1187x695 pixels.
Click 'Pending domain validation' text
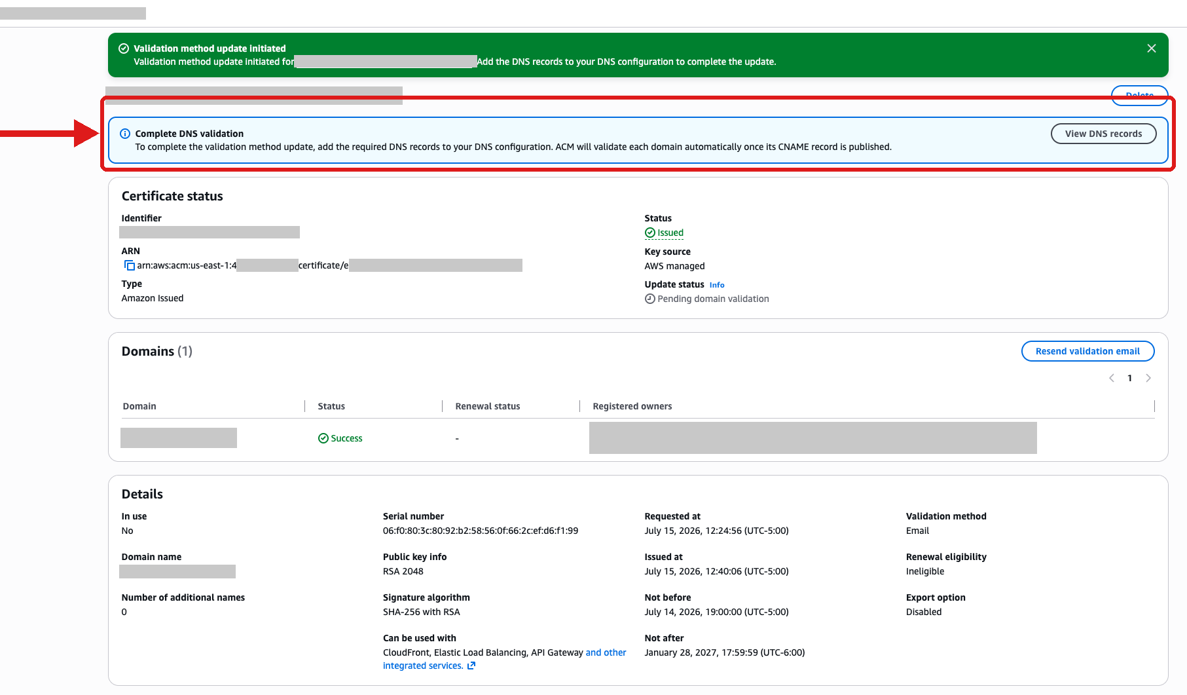point(713,299)
